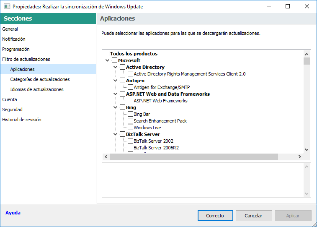Click the tree list vertical scrollbar thumb
This screenshot has height=227, width=317.
(307, 61)
